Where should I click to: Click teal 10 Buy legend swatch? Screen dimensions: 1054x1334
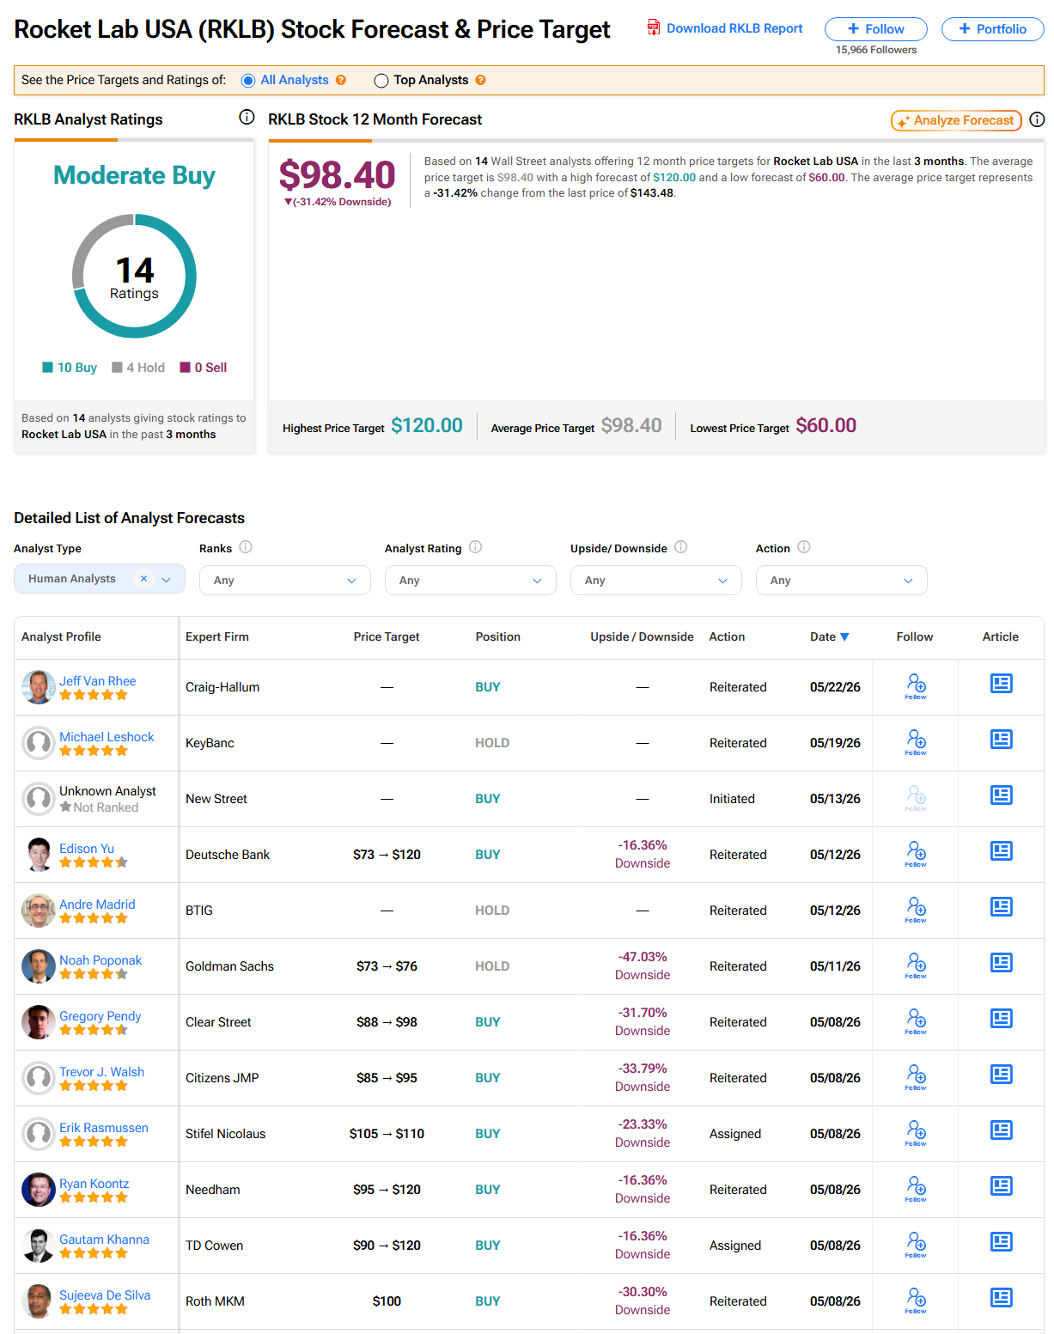pyautogui.click(x=48, y=368)
